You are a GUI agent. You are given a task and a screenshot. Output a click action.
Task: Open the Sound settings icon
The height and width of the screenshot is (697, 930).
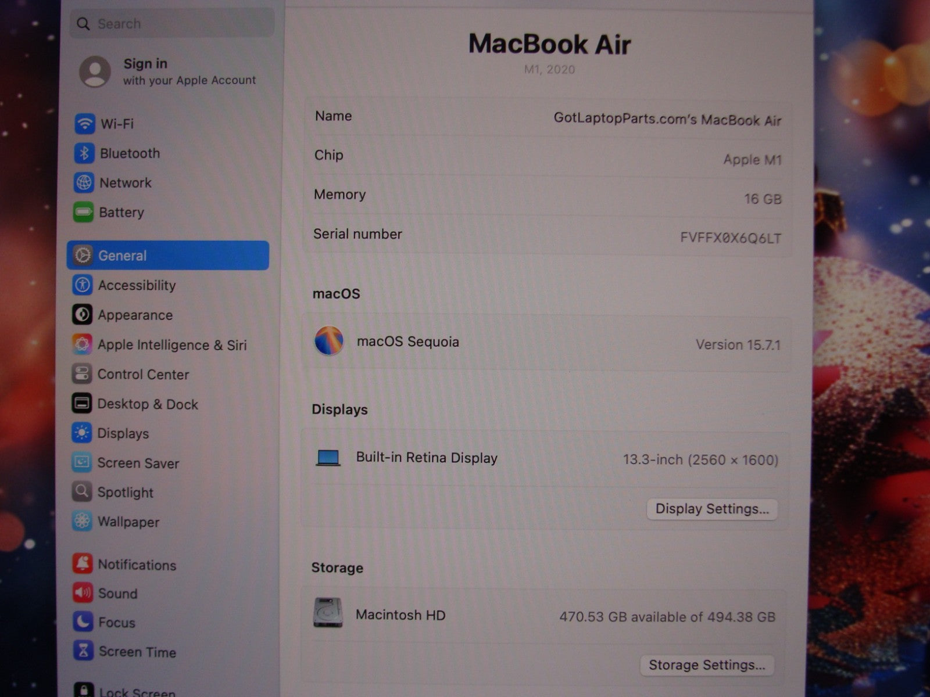point(83,592)
